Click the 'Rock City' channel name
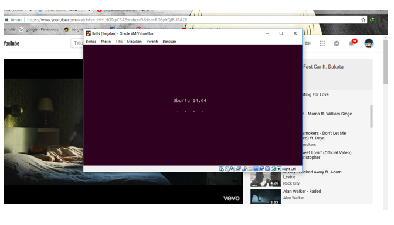The height and width of the screenshot is (225, 394). 291,183
